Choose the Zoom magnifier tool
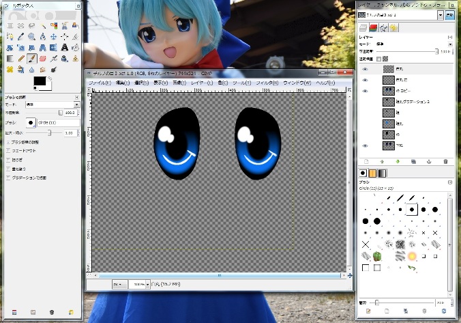This screenshot has width=461, height=323. [x=32, y=37]
